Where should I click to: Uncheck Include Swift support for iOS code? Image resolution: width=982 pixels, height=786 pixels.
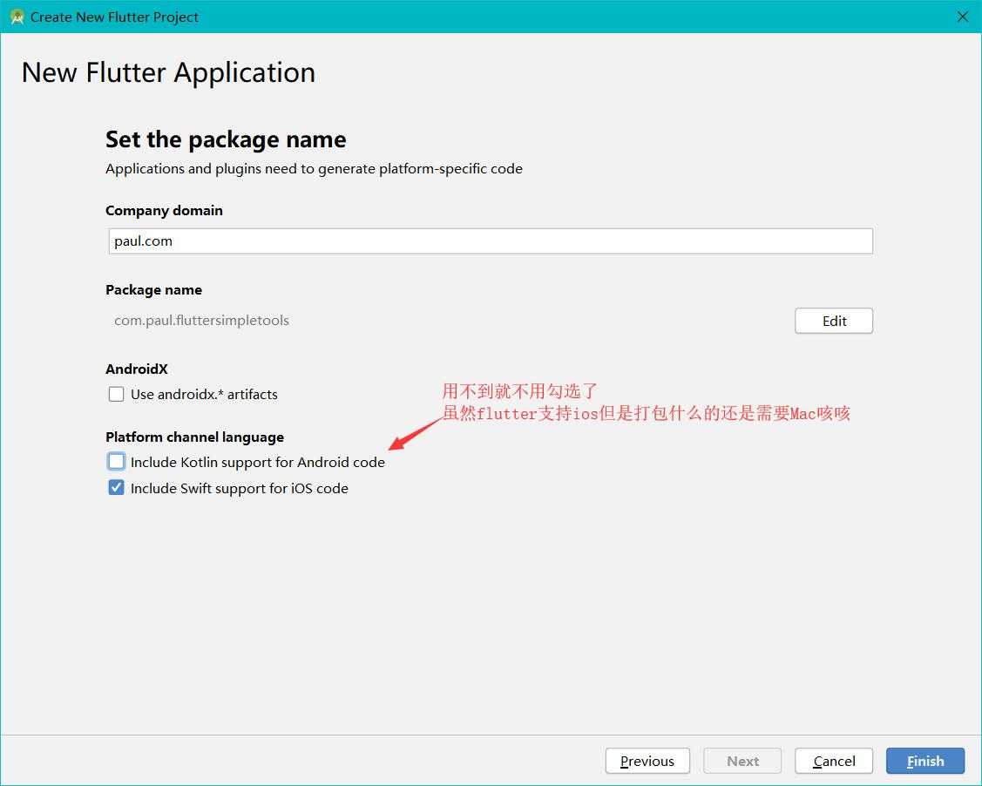pos(117,487)
